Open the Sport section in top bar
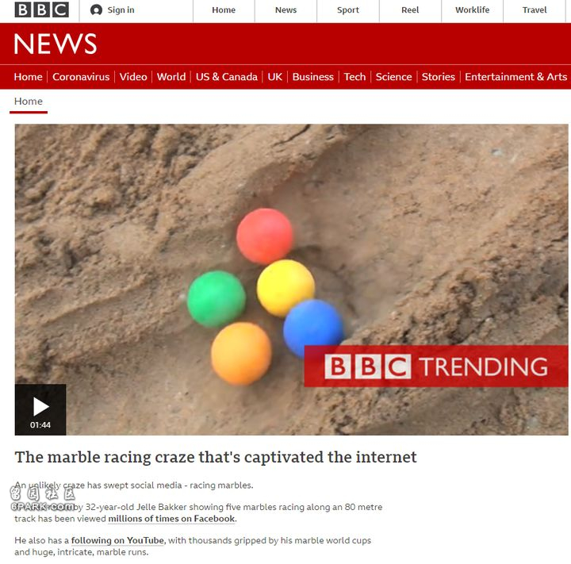571x564 pixels. [348, 10]
